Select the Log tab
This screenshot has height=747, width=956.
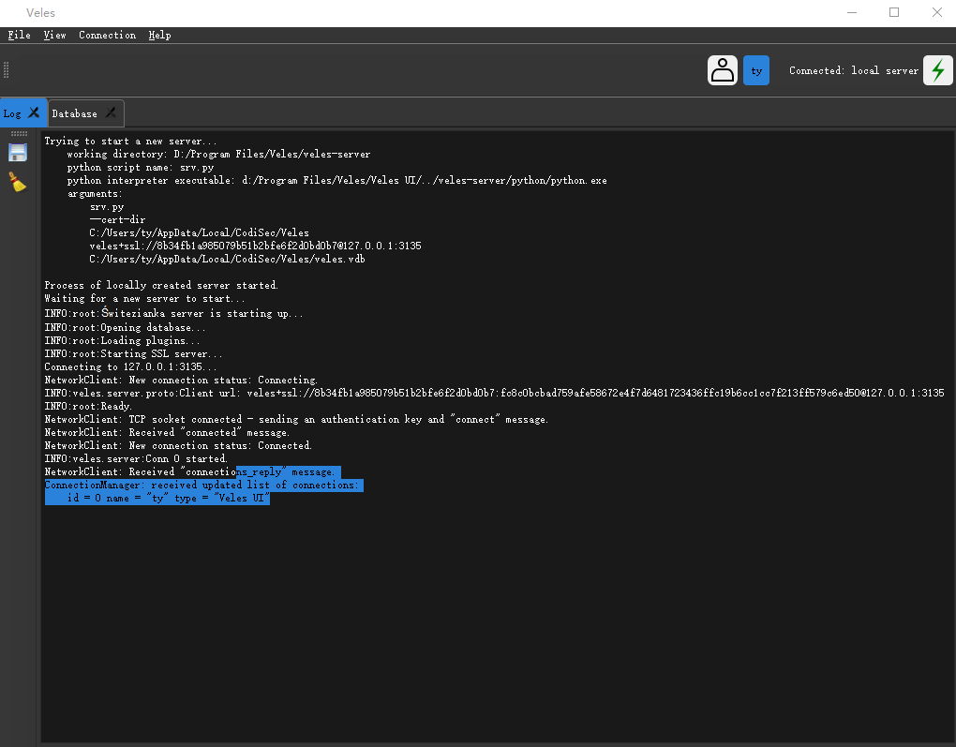click(12, 113)
